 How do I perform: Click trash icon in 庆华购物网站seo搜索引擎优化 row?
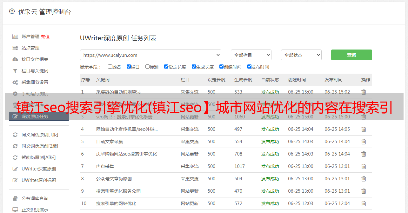click(364, 154)
